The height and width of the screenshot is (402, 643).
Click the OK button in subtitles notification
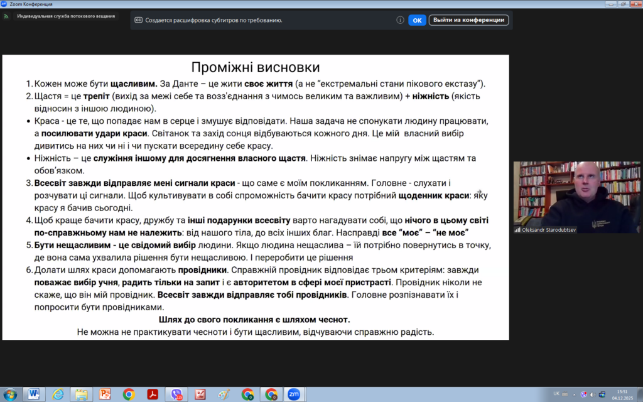coord(417,20)
